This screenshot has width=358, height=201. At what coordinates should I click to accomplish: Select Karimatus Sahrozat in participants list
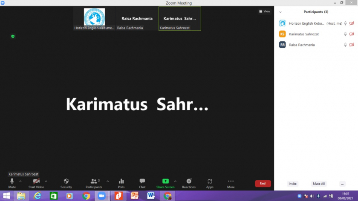[316, 34]
